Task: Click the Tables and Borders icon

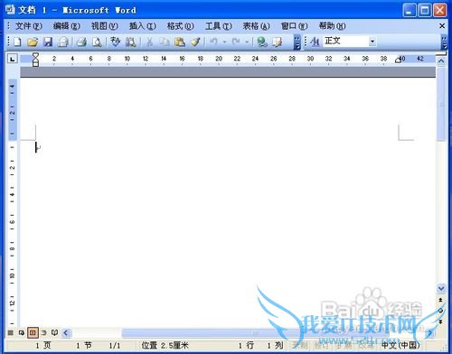Action: coord(278,42)
